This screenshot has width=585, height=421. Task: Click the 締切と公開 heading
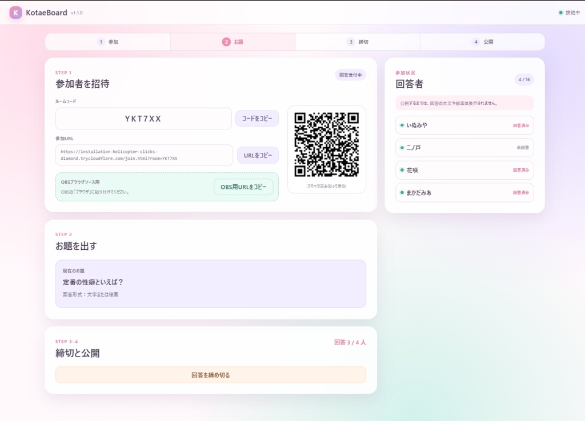click(78, 353)
